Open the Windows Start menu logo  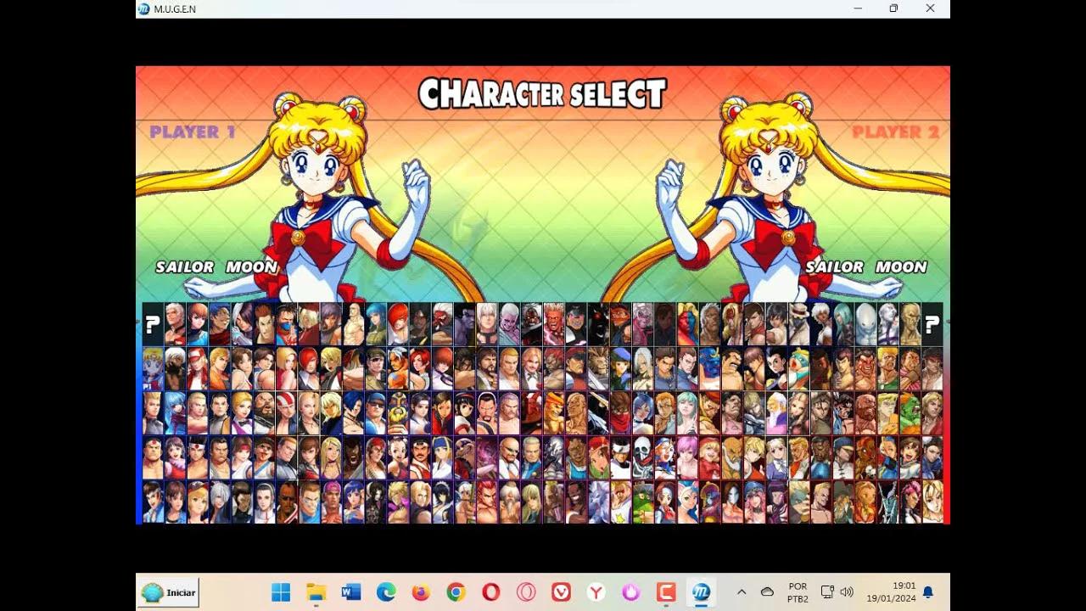[x=280, y=591]
